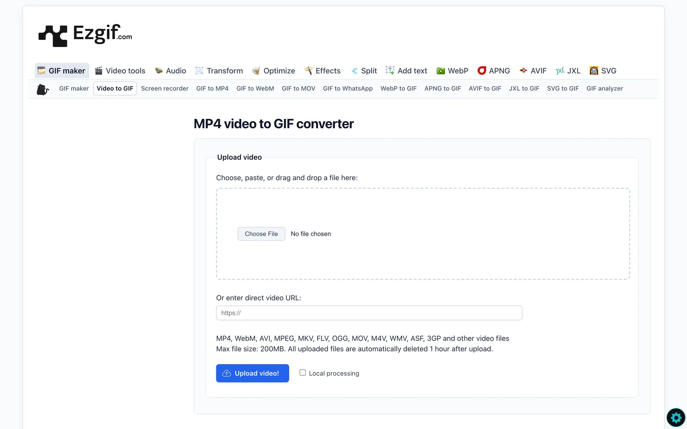Viewport: 687px width, 429px height.
Task: Click the Optimize icon
Action: (256, 71)
